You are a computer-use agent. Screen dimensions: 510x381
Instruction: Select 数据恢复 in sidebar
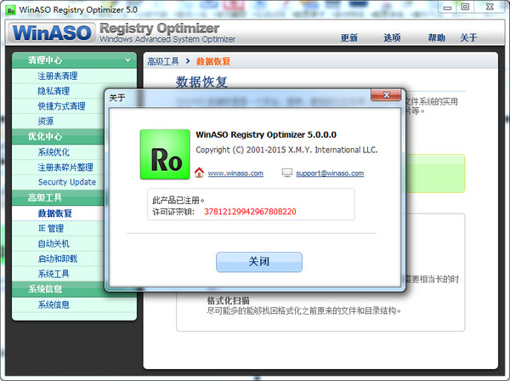(55, 213)
